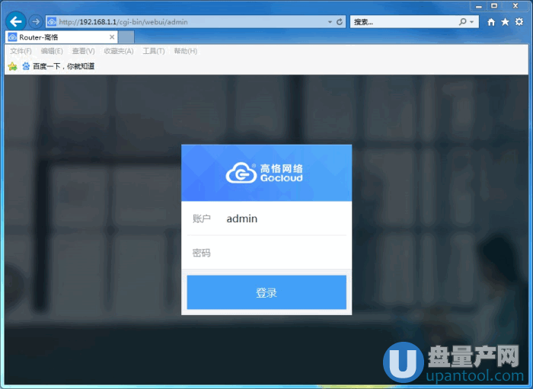Image resolution: width=533 pixels, height=389 pixels.
Task: Click the browser Back arrow button
Action: [x=15, y=21]
